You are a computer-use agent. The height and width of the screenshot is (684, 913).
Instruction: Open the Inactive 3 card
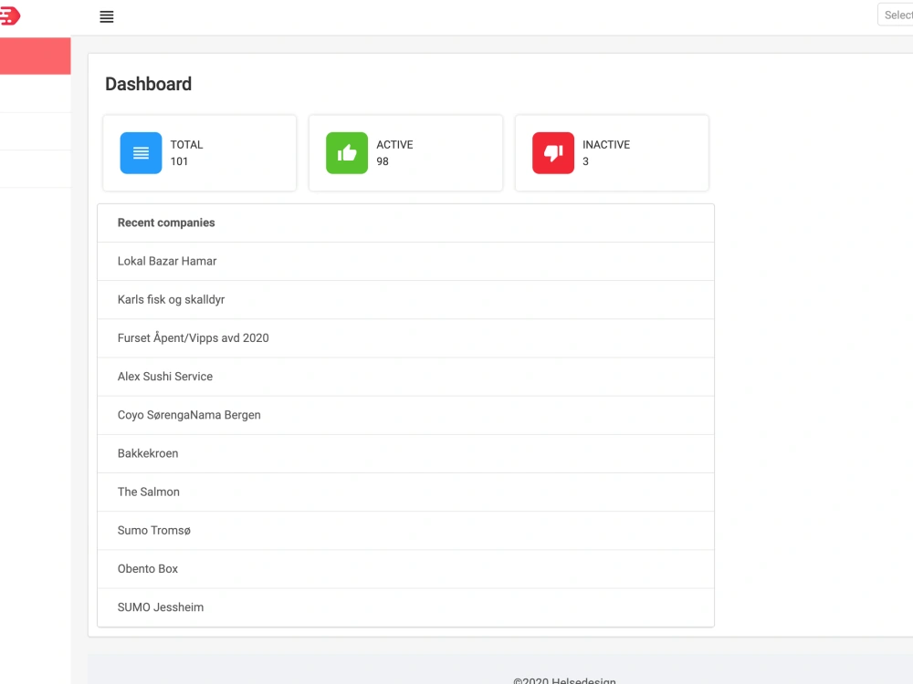click(x=612, y=153)
